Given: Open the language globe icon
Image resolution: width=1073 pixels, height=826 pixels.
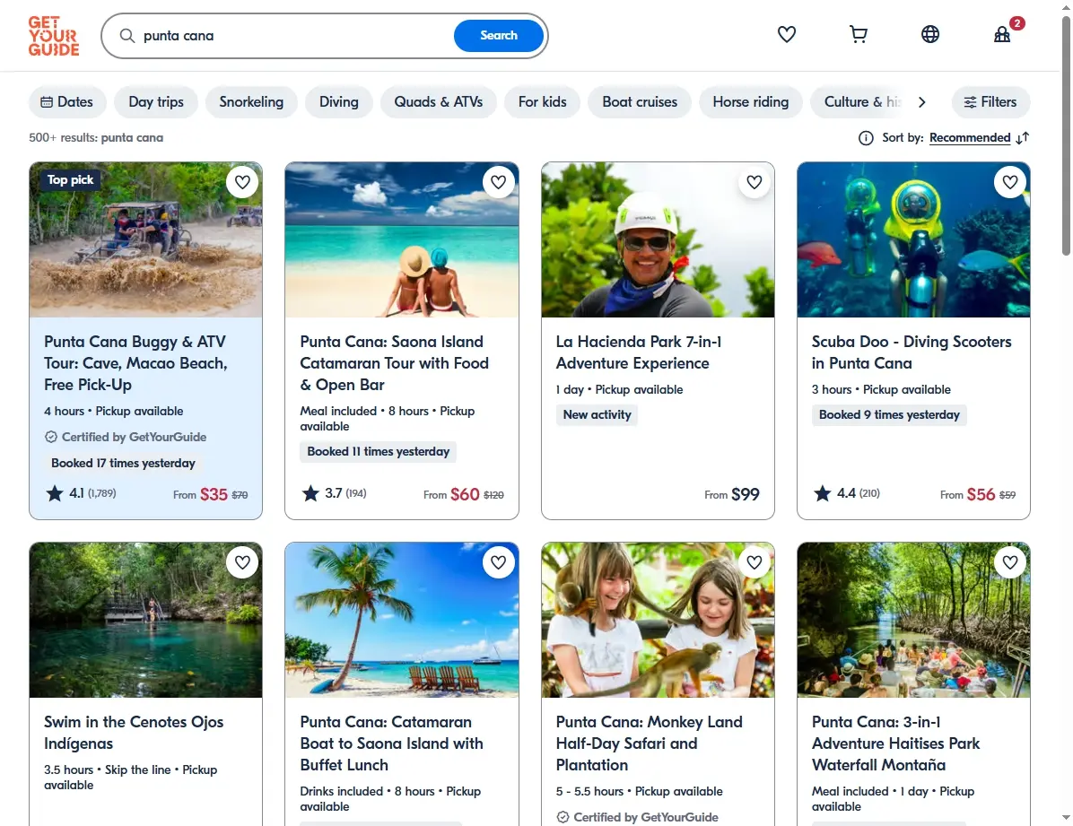Looking at the screenshot, I should [930, 34].
